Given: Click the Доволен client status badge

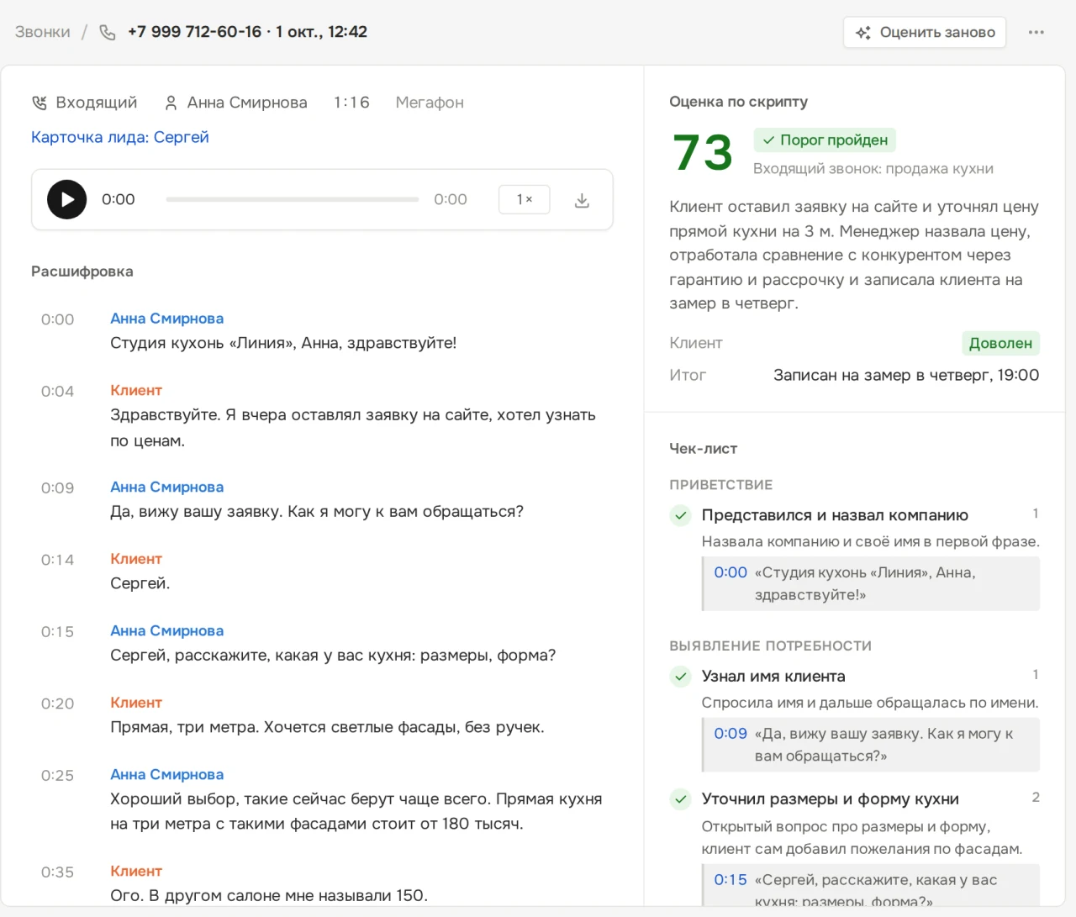Looking at the screenshot, I should click(x=1000, y=343).
